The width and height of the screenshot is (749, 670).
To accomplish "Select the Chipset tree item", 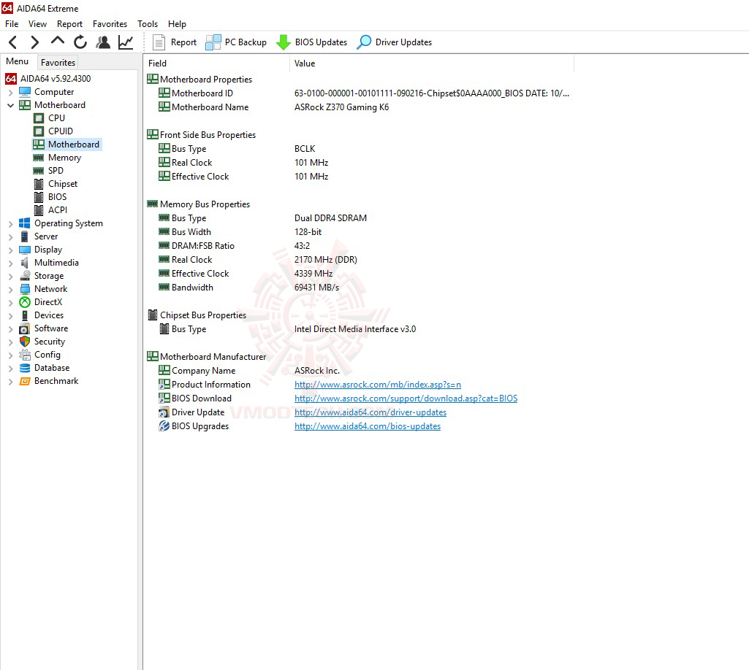I will pyautogui.click(x=63, y=184).
